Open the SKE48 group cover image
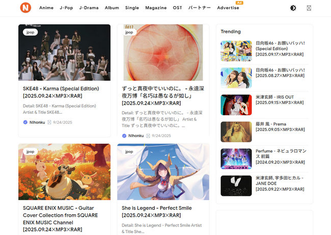 coord(64,52)
